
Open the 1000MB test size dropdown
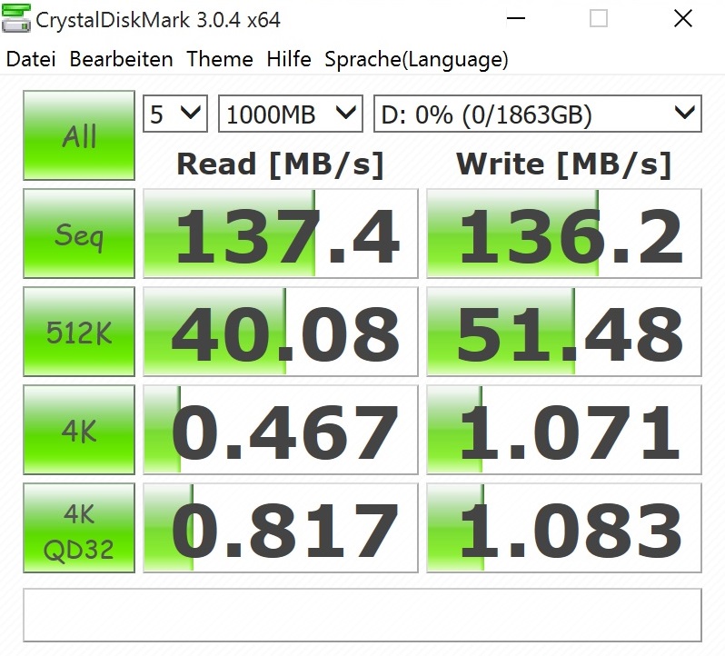[291, 114]
